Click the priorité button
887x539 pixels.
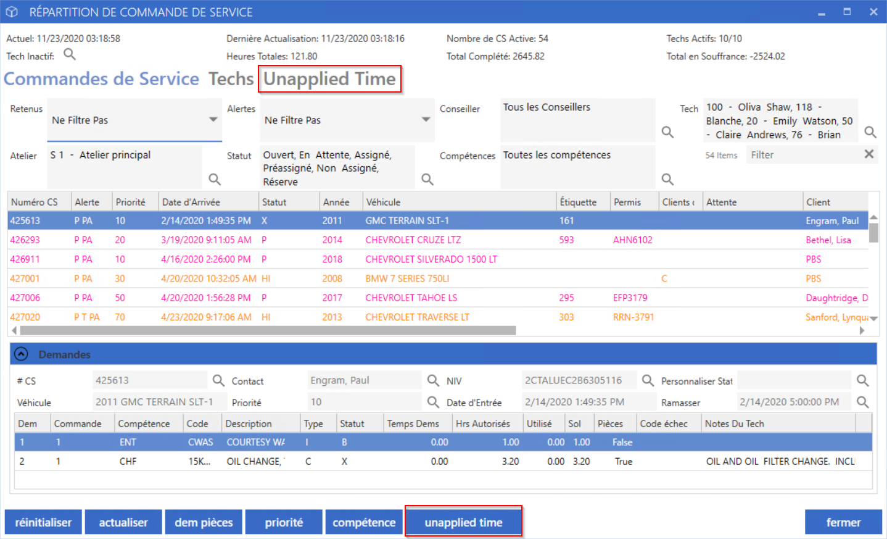click(284, 522)
